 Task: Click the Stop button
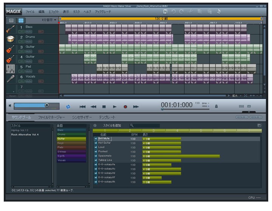click(x=104, y=107)
